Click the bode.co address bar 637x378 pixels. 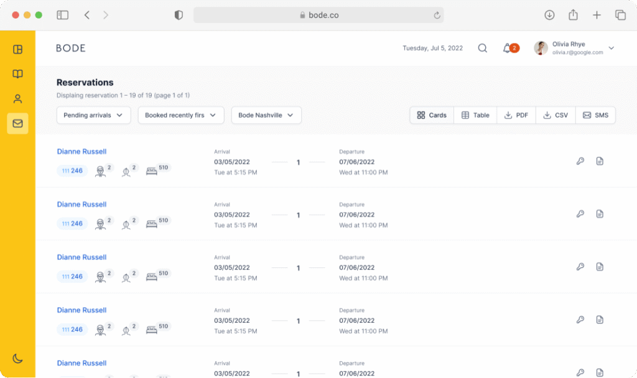(x=318, y=15)
